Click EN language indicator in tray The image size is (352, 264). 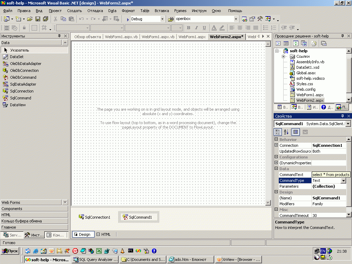[x=323, y=251]
